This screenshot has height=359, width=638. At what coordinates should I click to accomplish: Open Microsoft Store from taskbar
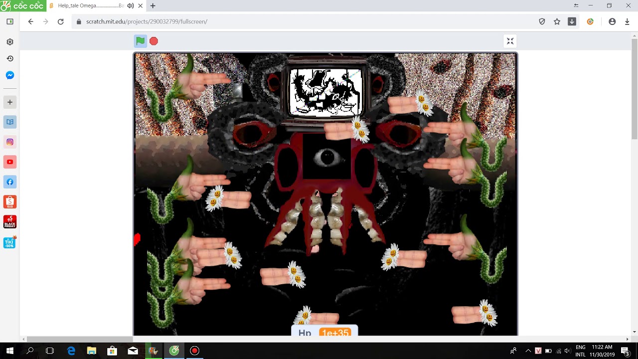(112, 351)
